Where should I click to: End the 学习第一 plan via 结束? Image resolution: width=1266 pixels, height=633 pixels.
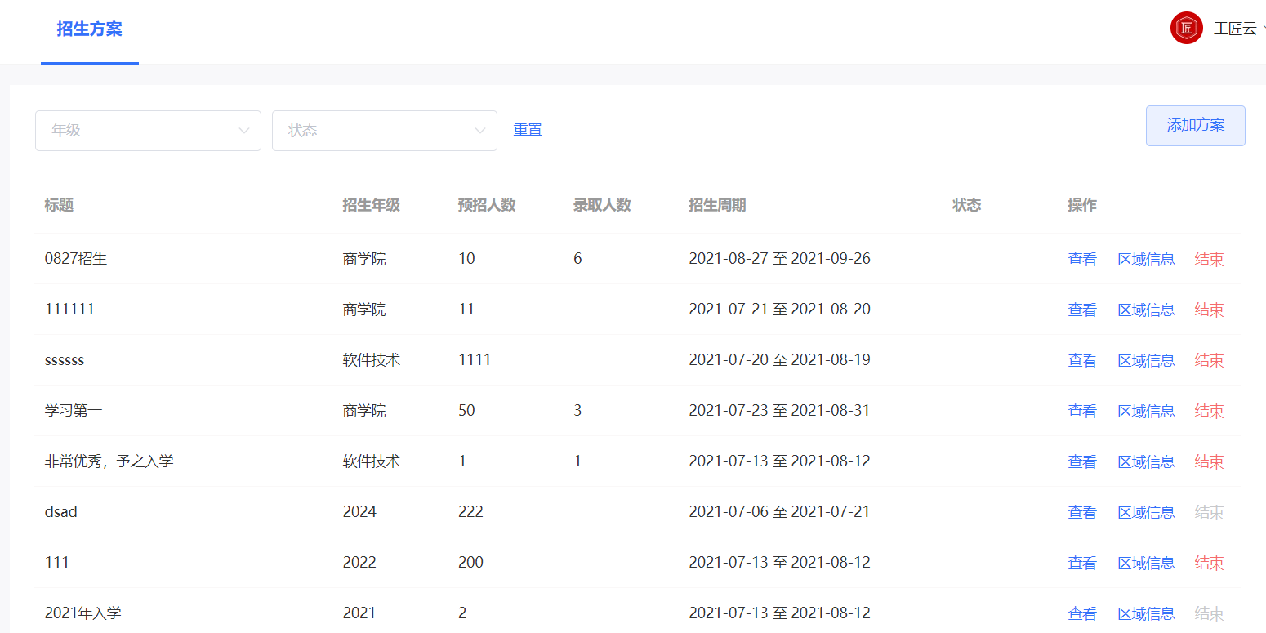point(1208,410)
